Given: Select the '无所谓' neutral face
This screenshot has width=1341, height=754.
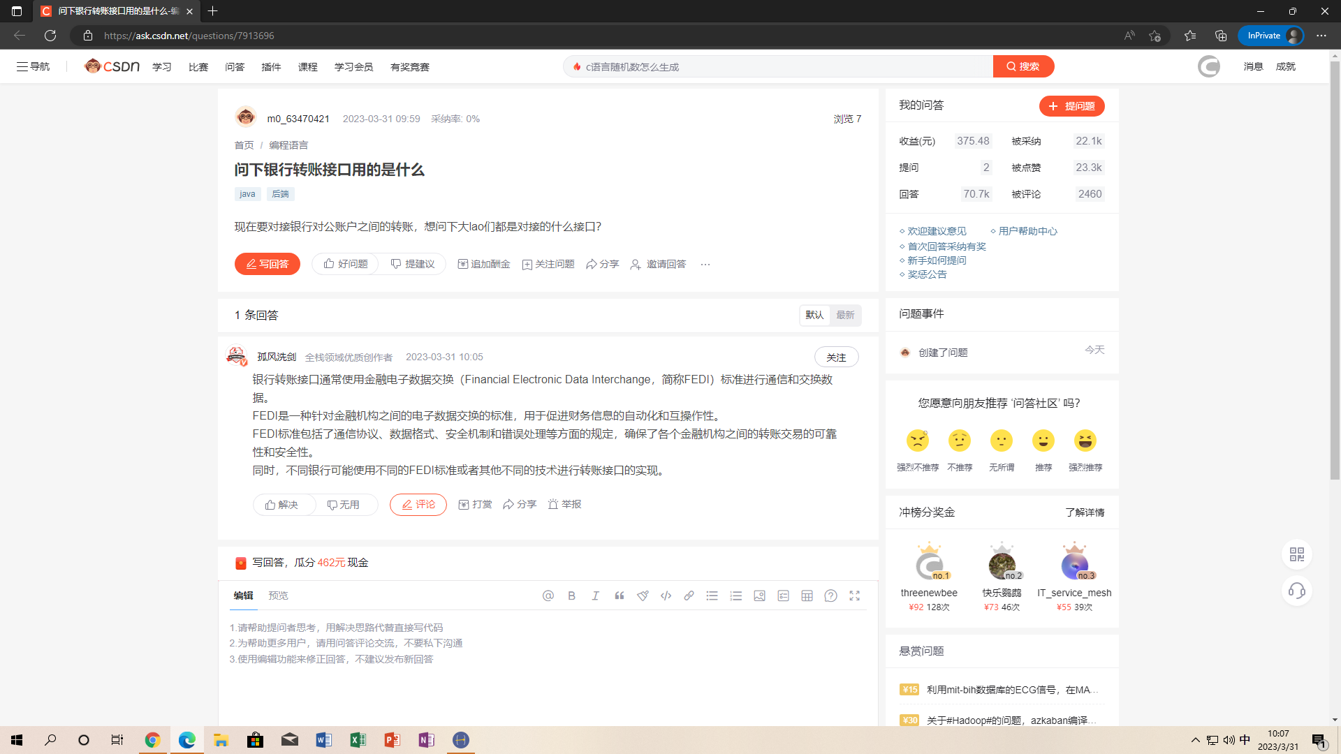Looking at the screenshot, I should 1002,441.
